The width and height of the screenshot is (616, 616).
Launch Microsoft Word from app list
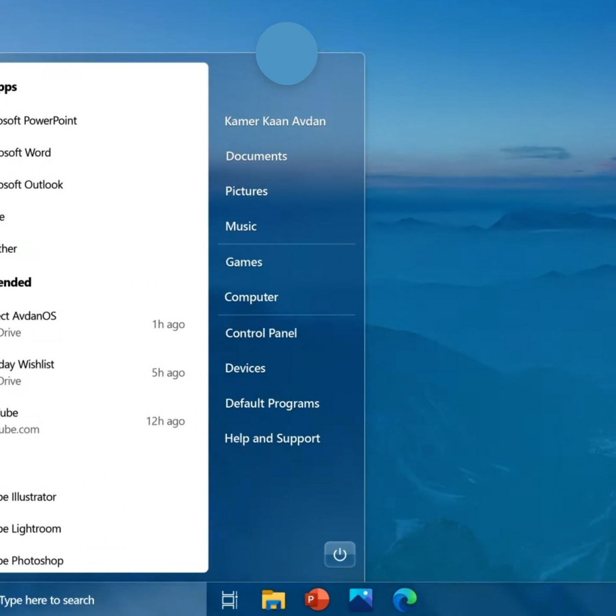coord(25,153)
